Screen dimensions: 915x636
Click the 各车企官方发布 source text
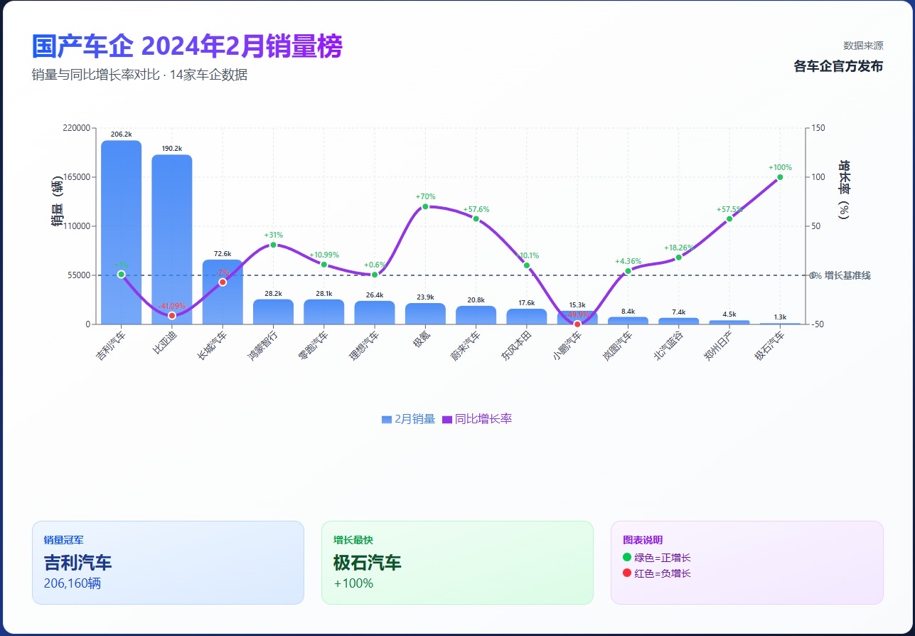pyautogui.click(x=838, y=66)
